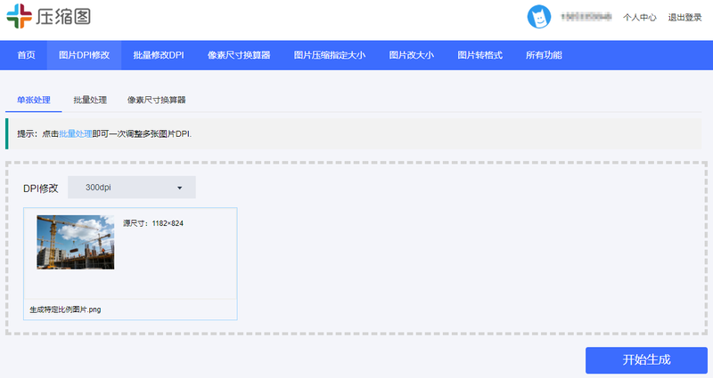Switch to 批量处理 tab
This screenshot has height=378, width=713.
point(89,100)
